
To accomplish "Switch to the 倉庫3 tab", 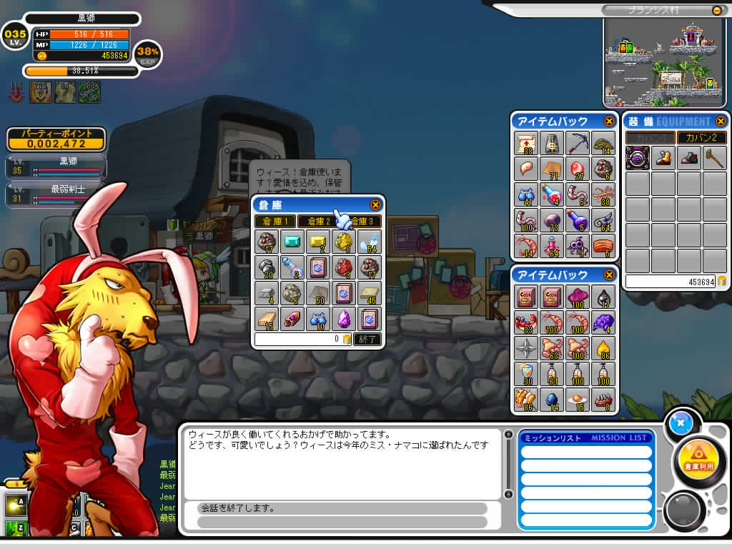I will (362, 221).
